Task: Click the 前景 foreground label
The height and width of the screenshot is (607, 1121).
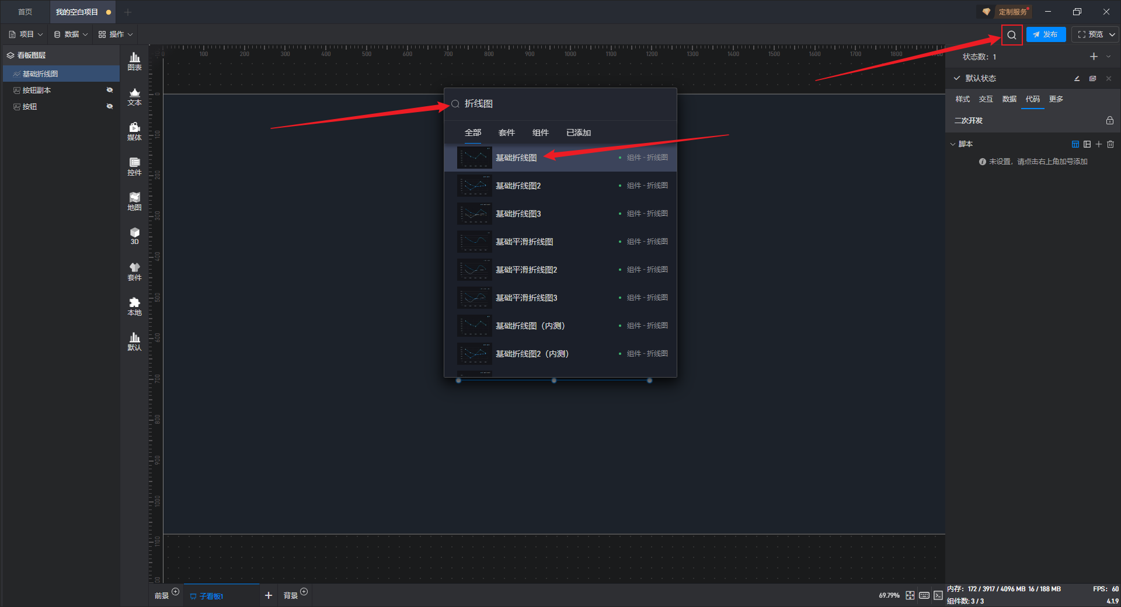Action: [161, 596]
